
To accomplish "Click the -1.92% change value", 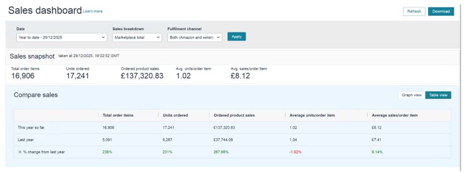I will (x=295, y=152).
